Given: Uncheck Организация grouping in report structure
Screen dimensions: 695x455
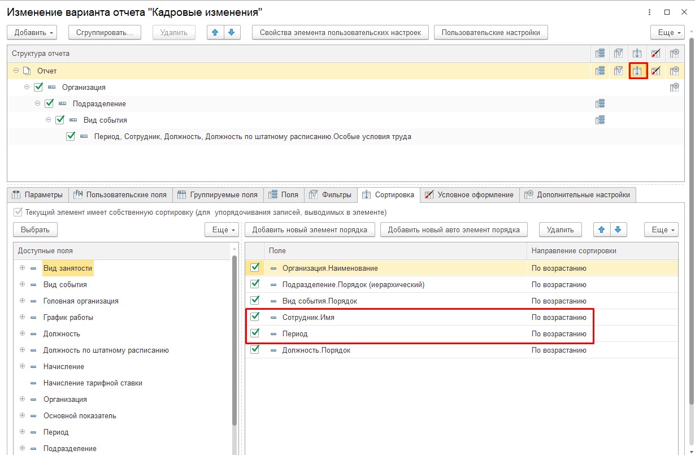Looking at the screenshot, I should click(x=38, y=87).
